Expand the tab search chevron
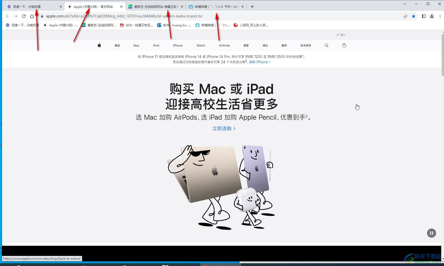Screen dimensions: 444x266 (405, 4)
